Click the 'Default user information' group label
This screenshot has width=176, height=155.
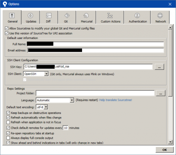pos(23,38)
